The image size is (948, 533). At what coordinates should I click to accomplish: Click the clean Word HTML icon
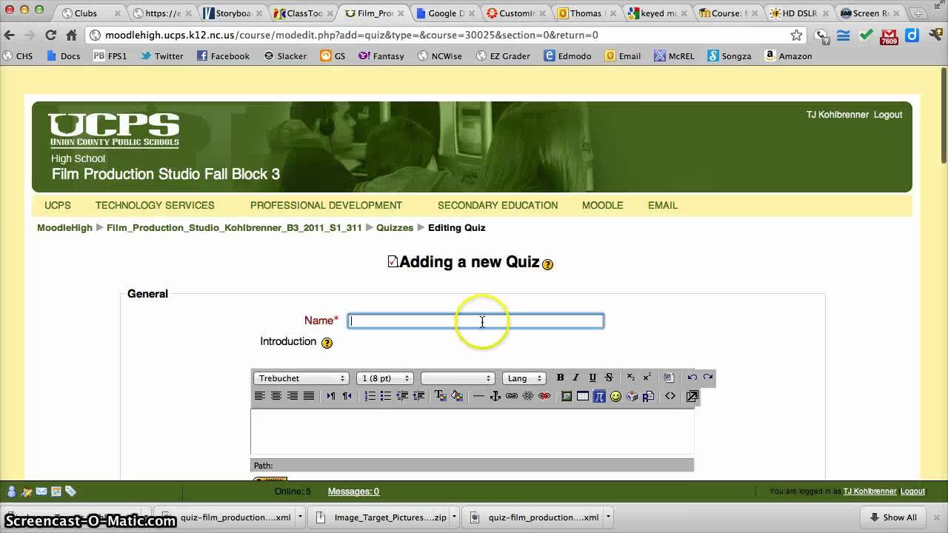(668, 378)
